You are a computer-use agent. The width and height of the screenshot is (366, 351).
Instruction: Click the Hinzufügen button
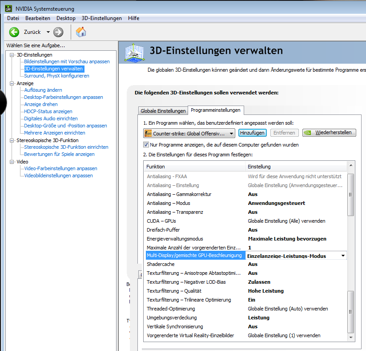click(252, 133)
